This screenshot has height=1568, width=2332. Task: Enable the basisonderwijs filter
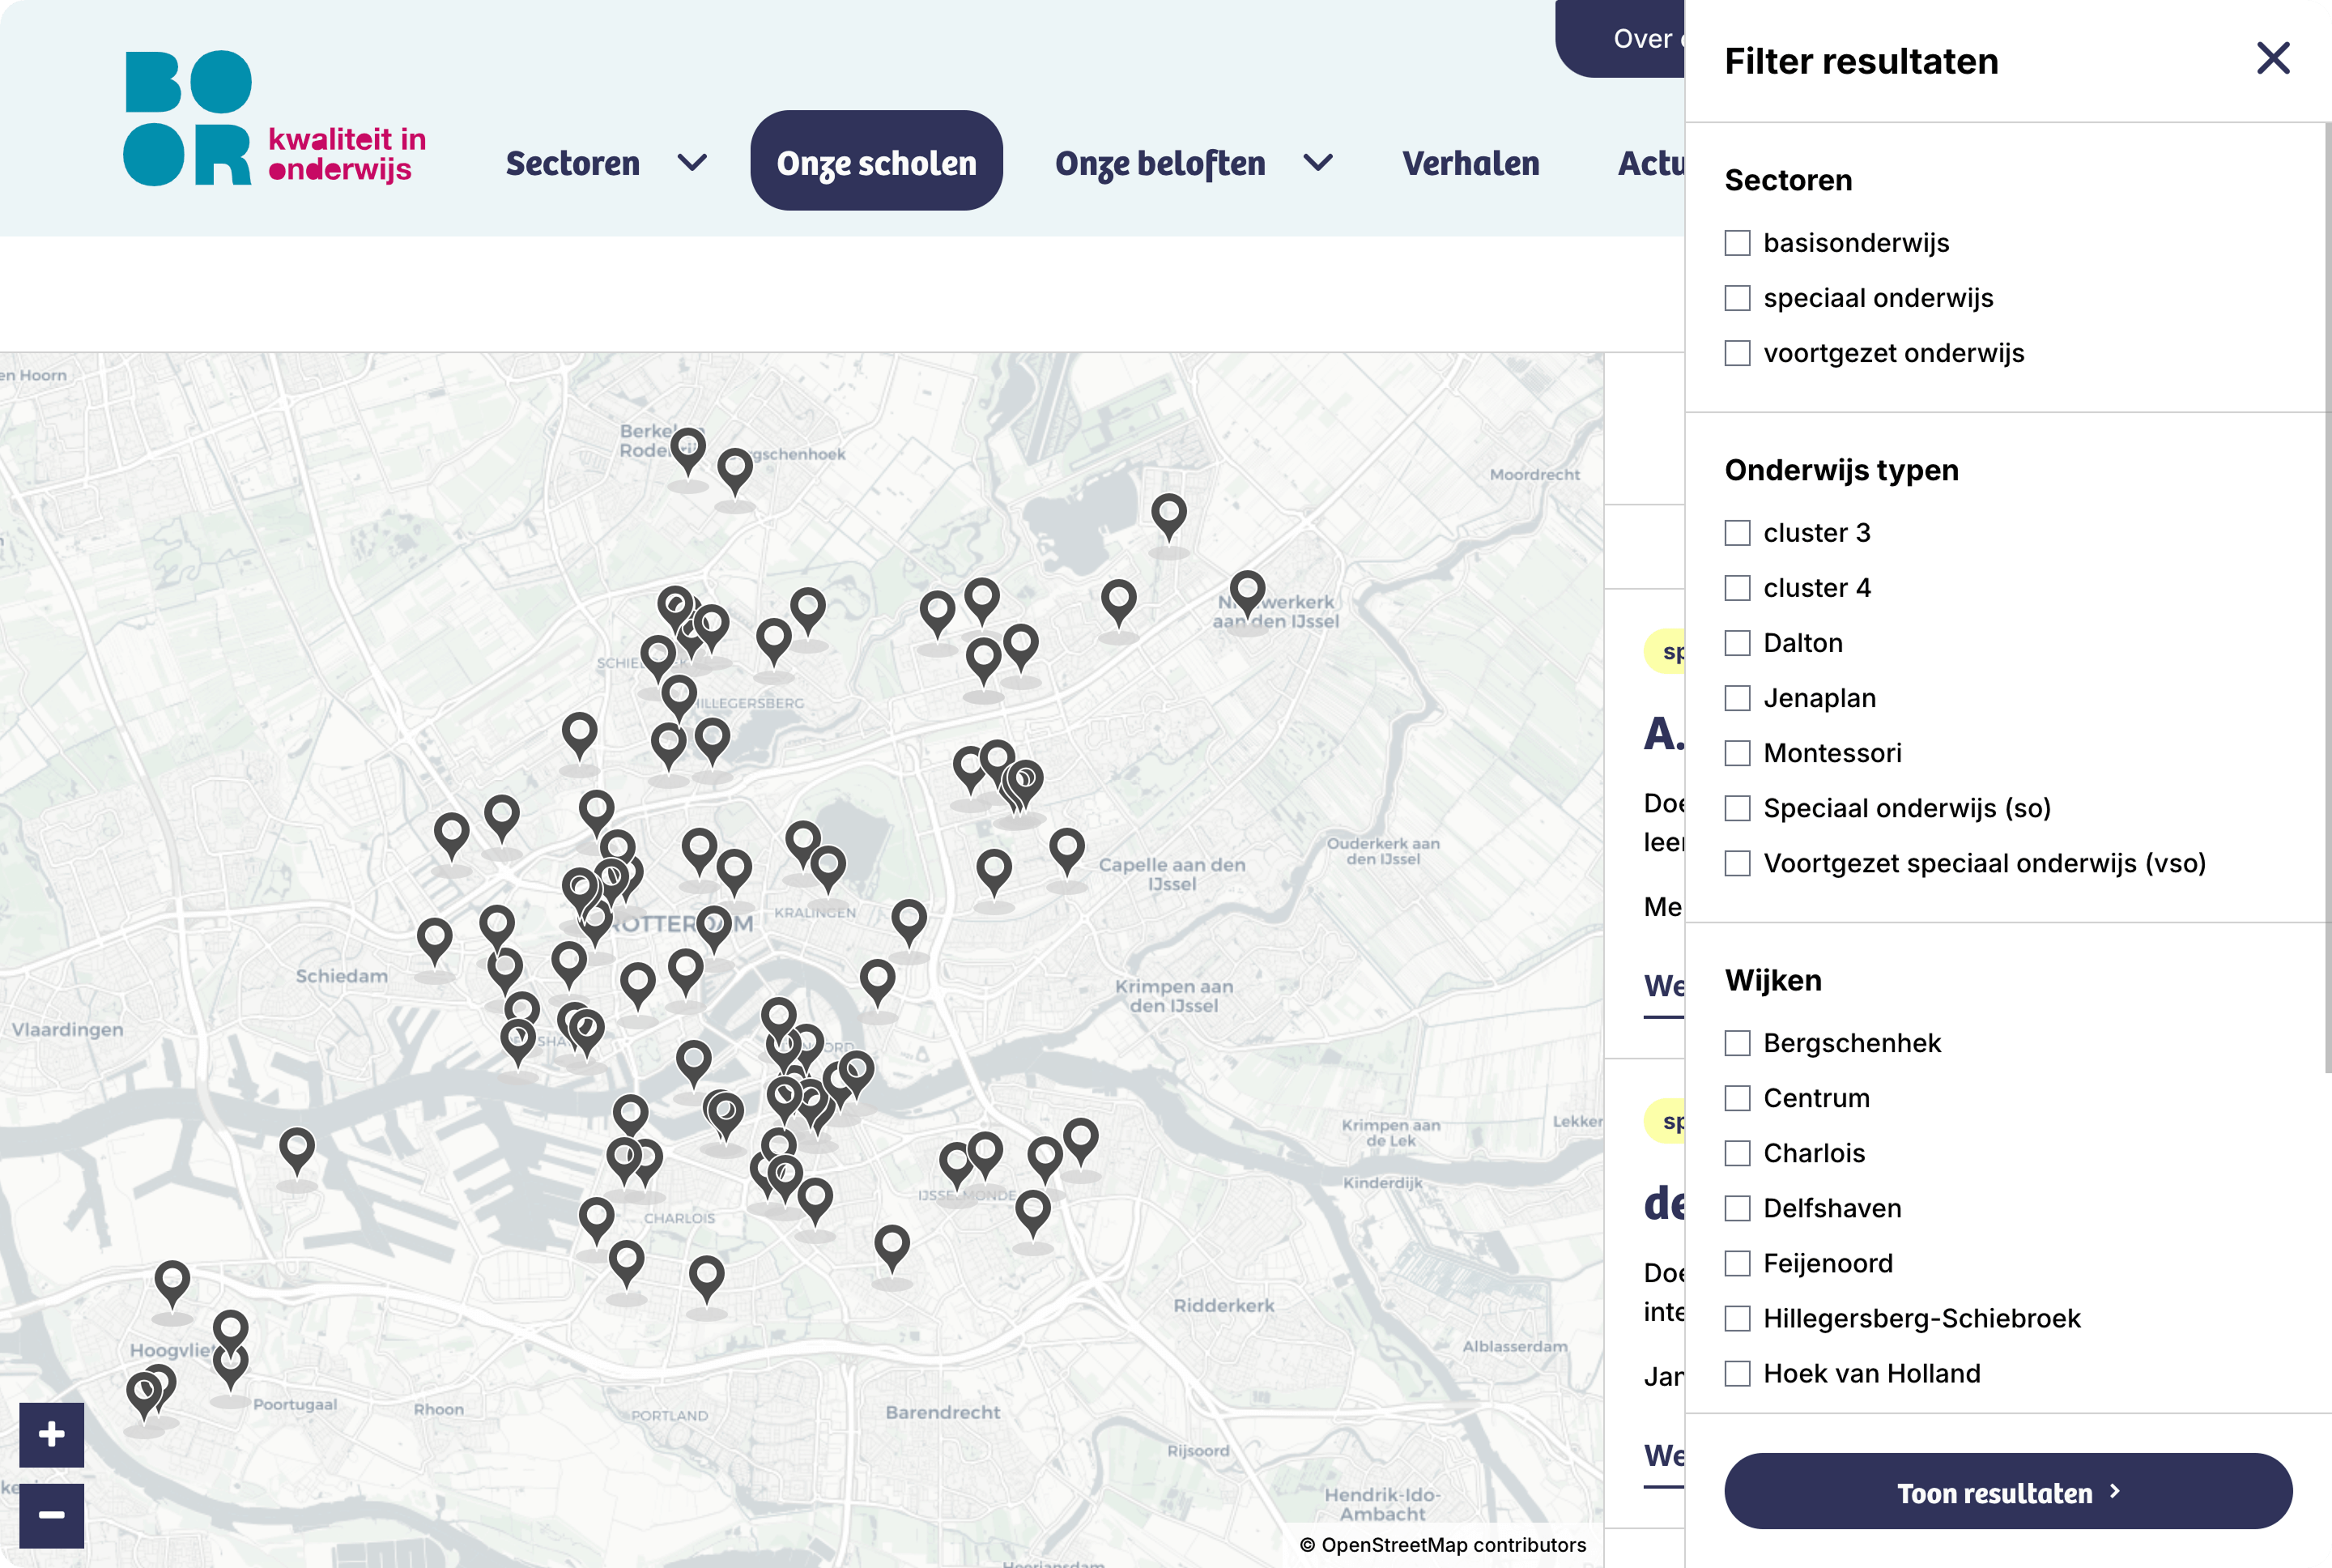pos(1736,242)
